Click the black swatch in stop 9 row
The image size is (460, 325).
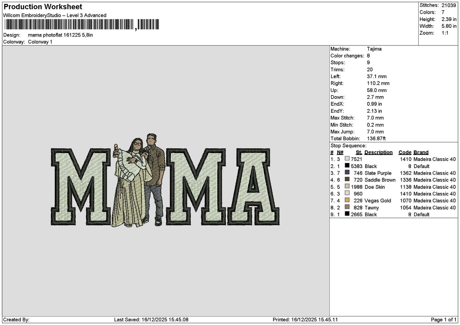point(347,214)
